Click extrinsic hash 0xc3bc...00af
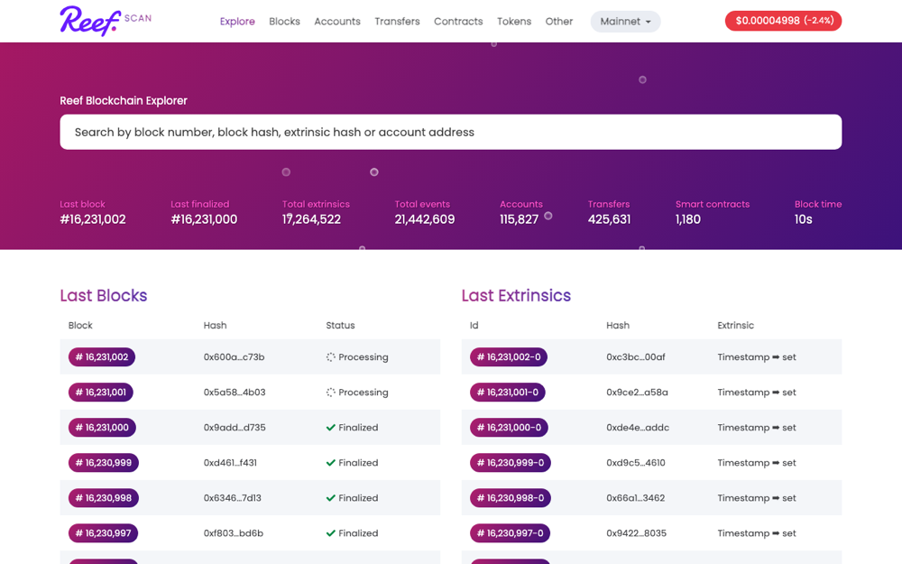The width and height of the screenshot is (902, 564). click(x=636, y=356)
